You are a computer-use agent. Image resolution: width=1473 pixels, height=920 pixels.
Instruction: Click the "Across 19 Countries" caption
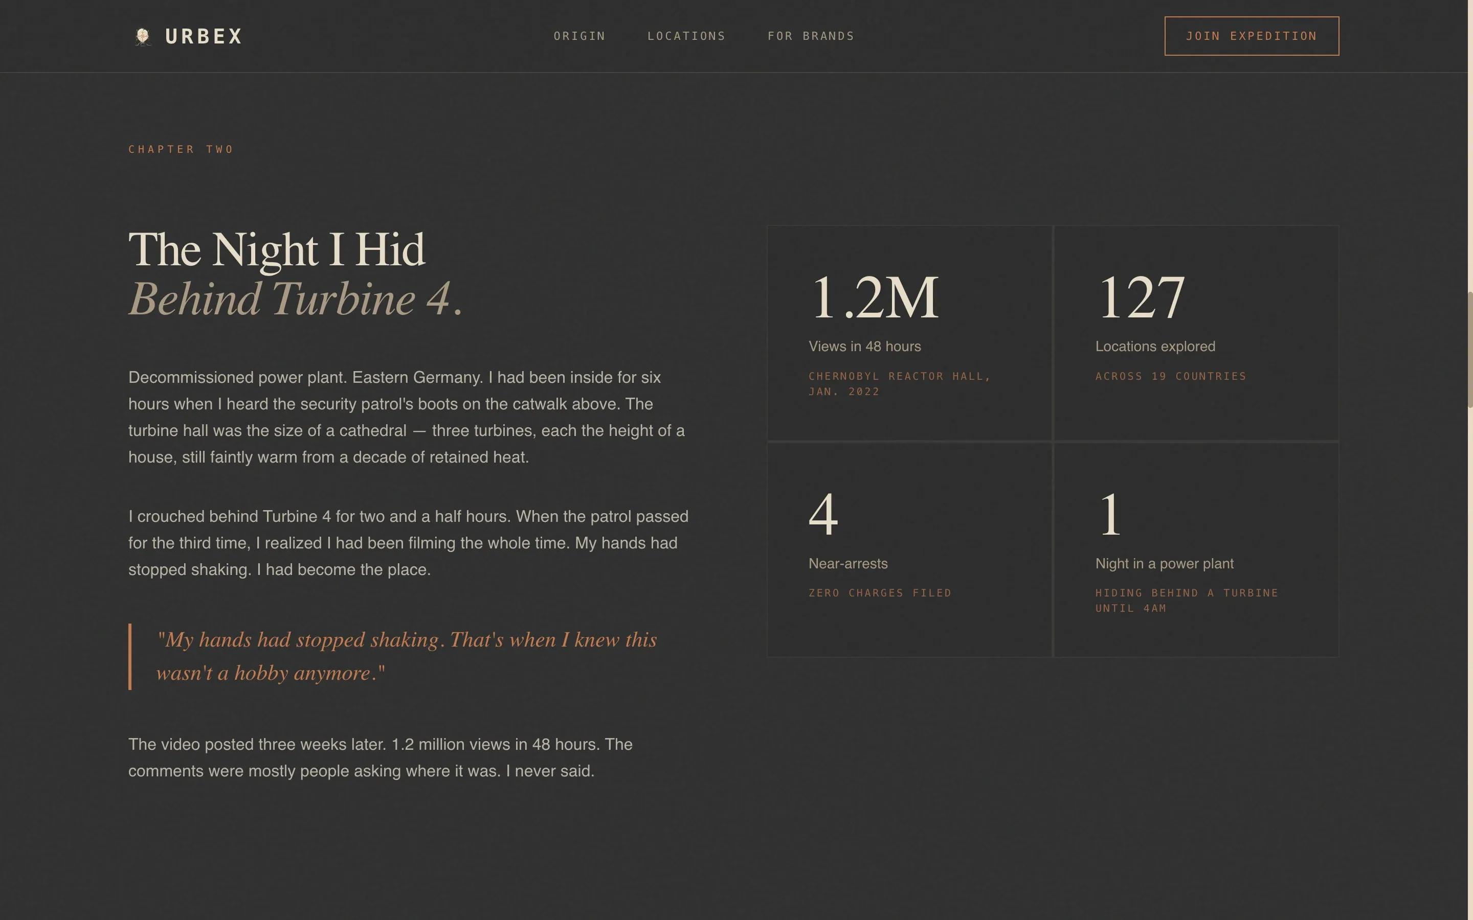pos(1171,376)
